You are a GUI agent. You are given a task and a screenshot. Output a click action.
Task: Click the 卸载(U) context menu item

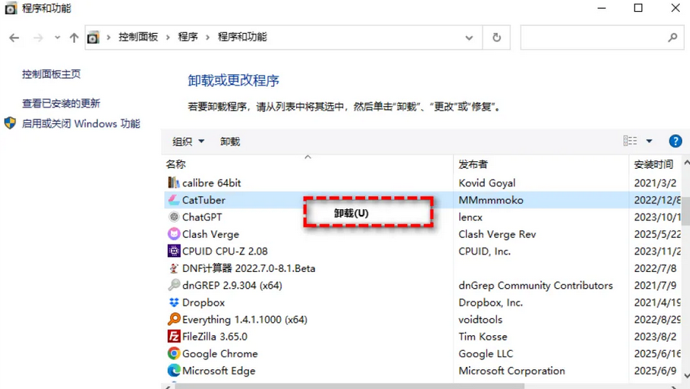point(368,213)
